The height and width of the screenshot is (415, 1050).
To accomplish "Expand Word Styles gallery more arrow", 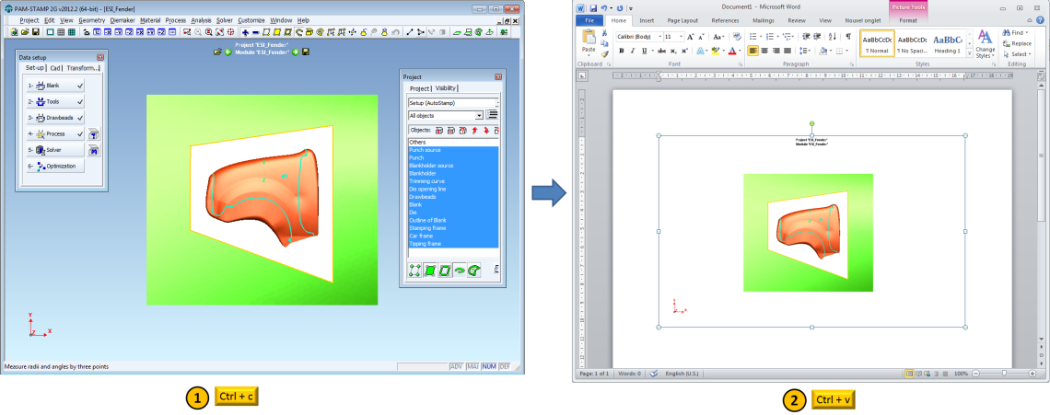I will pyautogui.click(x=969, y=54).
